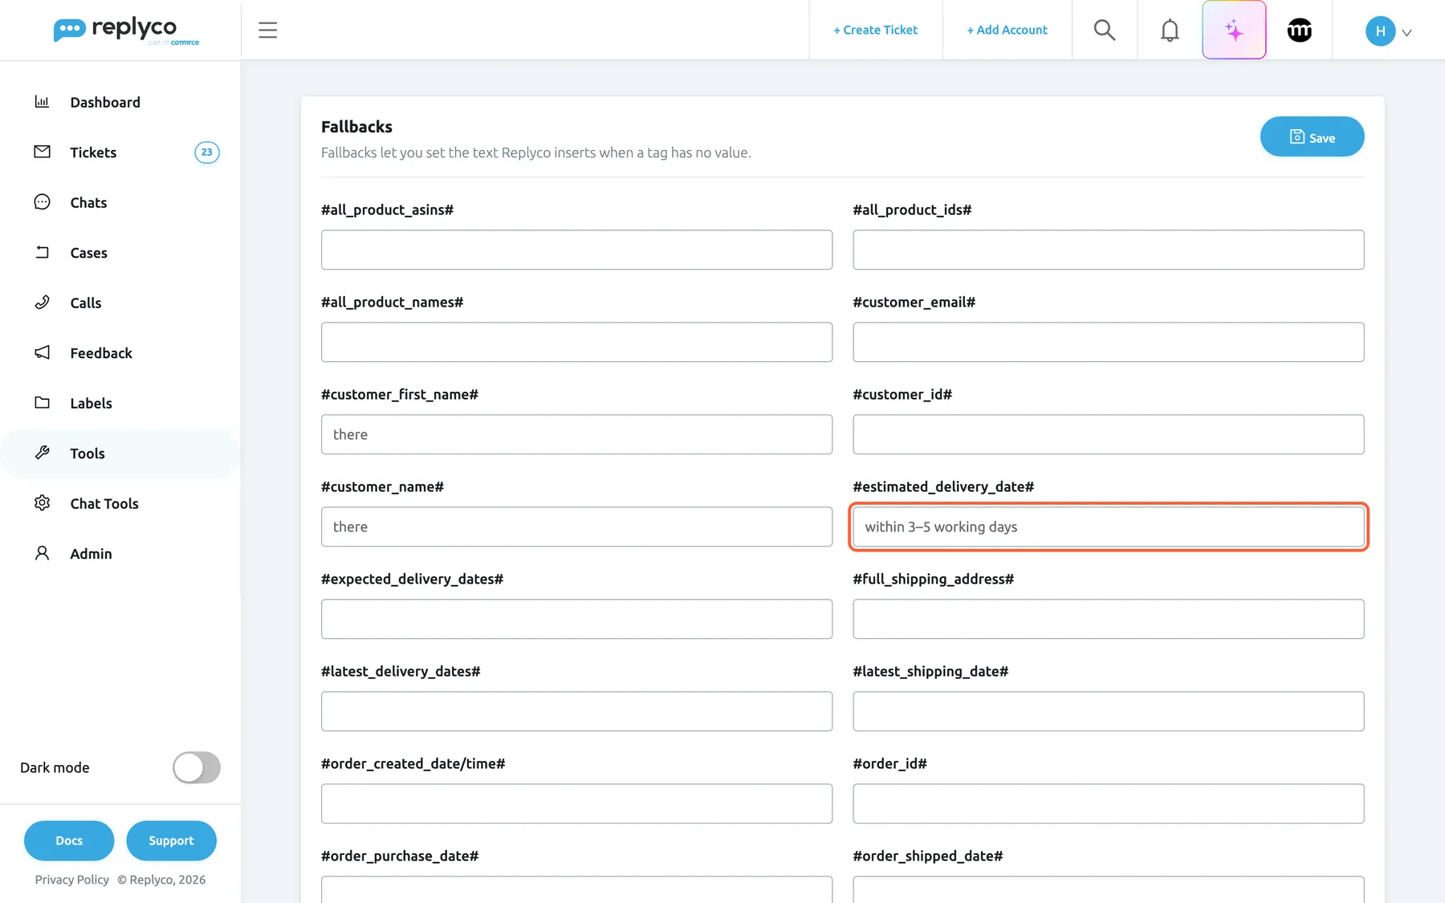Viewport: 1445px width, 903px height.
Task: Open the Docs button
Action: [69, 840]
